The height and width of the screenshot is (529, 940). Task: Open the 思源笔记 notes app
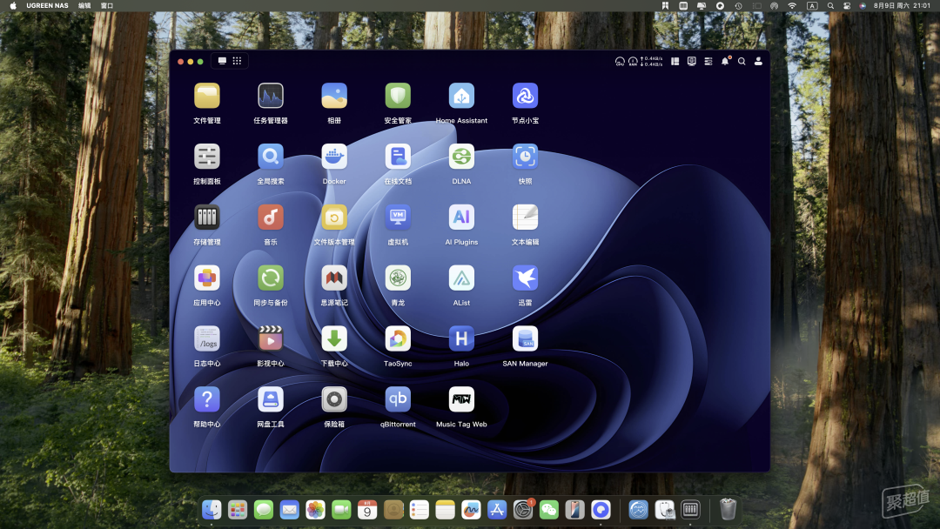[x=334, y=278]
